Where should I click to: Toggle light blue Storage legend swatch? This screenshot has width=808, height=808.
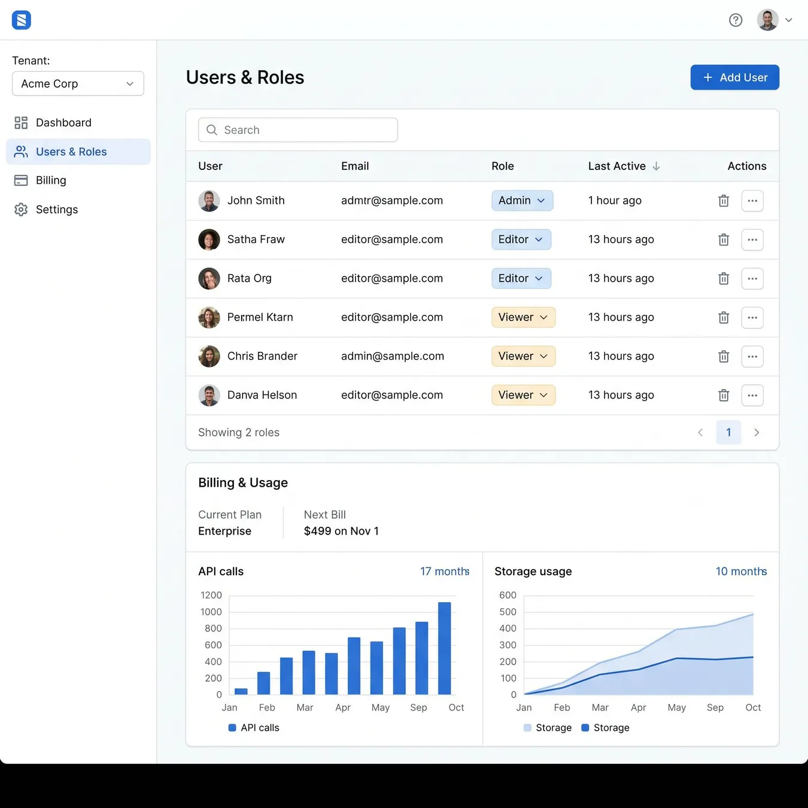[527, 728]
